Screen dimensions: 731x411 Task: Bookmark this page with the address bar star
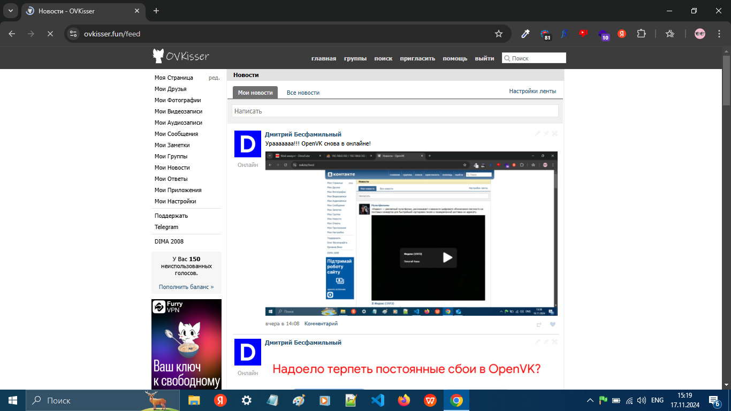click(499, 34)
